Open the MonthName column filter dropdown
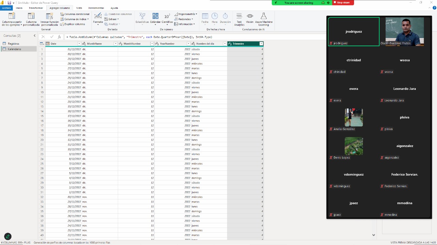This screenshot has height=245, width=437. (115, 44)
